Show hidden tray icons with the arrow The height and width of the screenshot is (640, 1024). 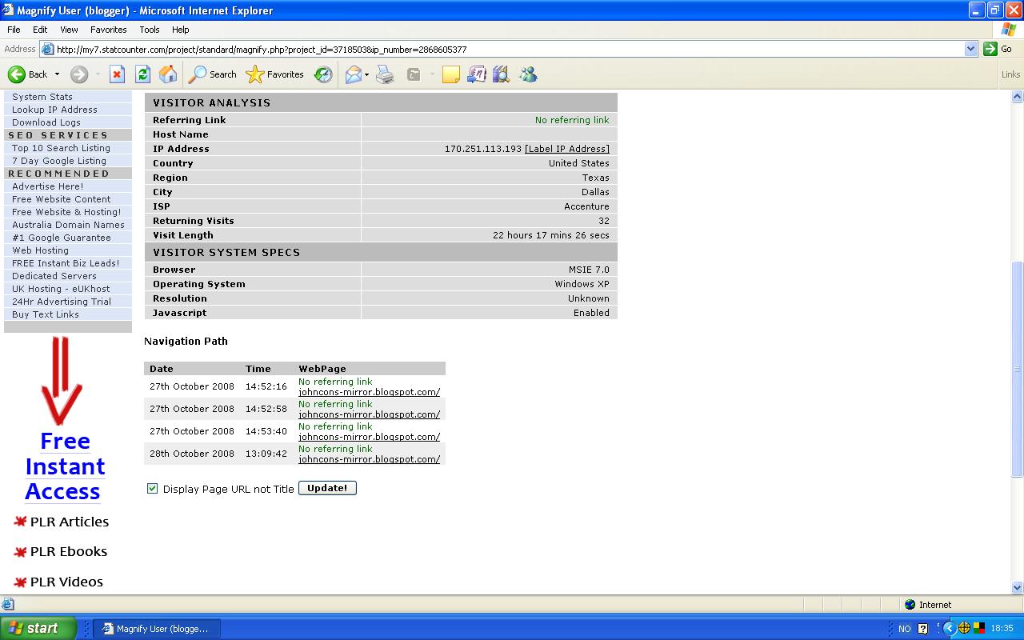click(950, 628)
